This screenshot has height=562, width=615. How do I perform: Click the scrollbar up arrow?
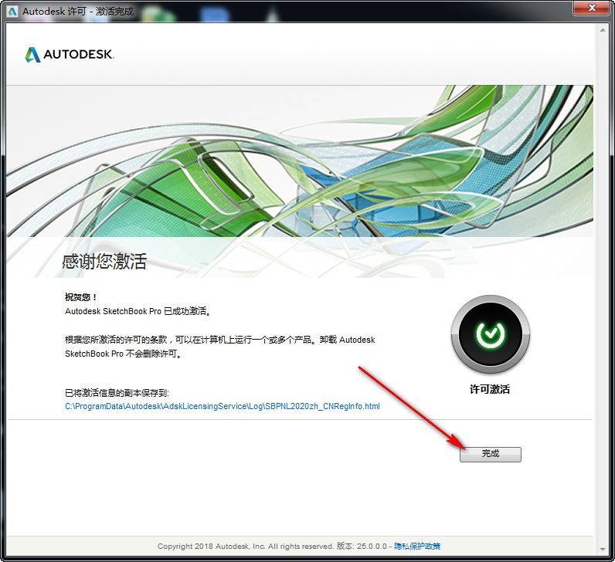[x=603, y=30]
